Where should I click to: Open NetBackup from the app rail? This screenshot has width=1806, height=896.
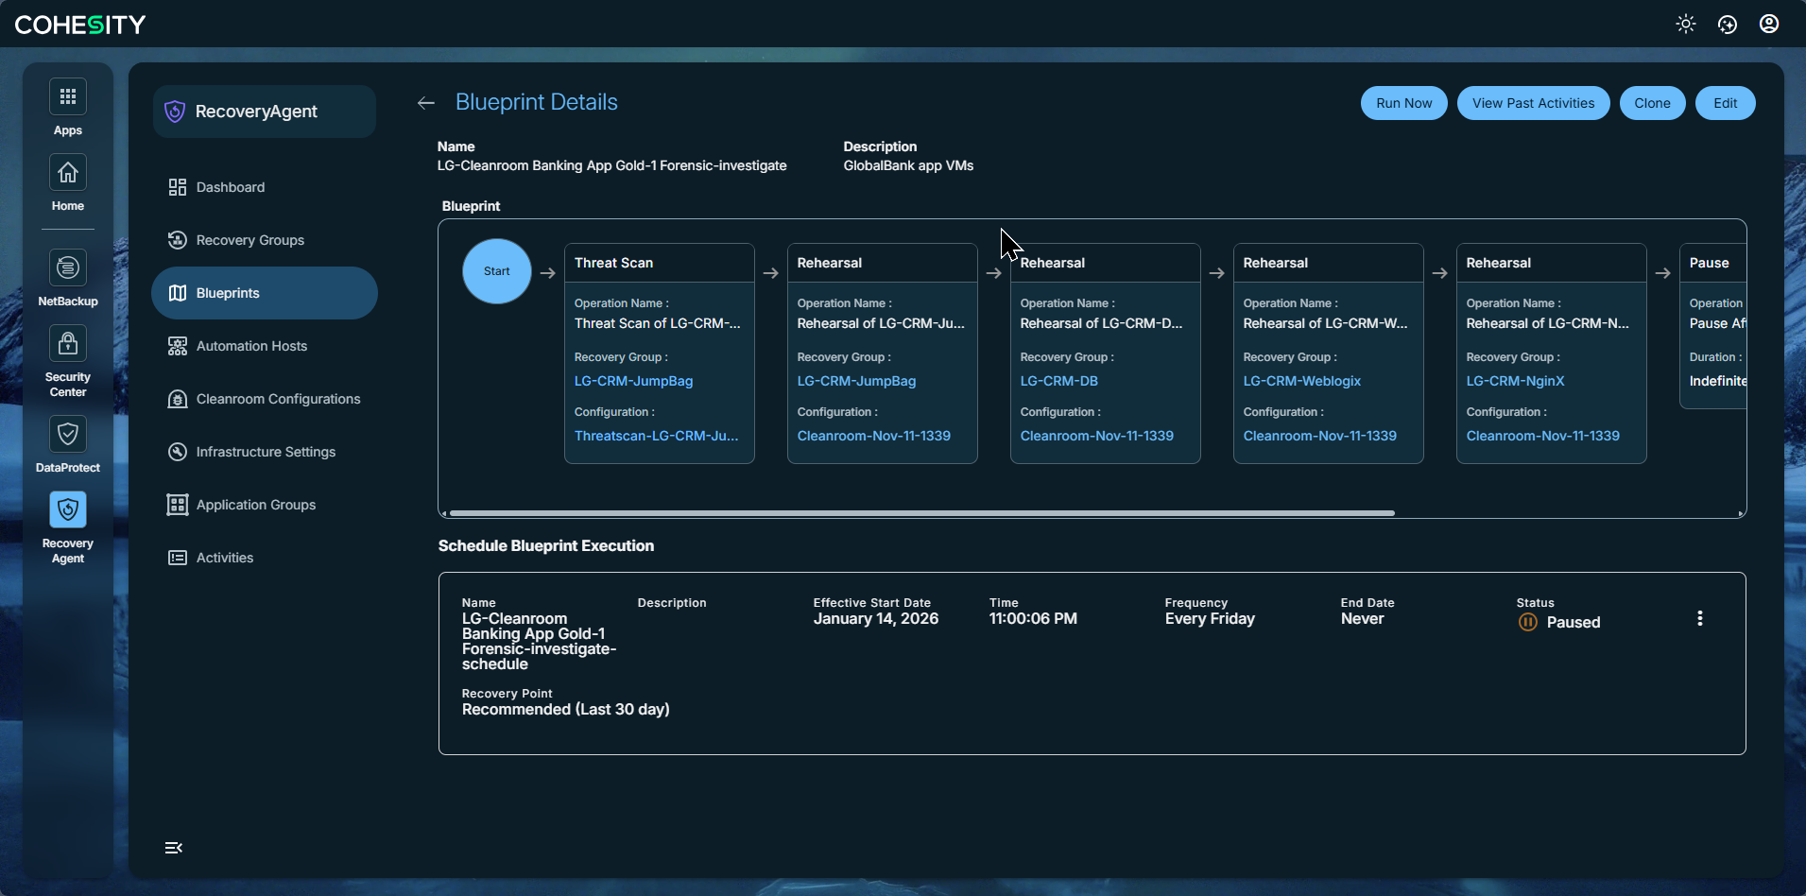pos(68,267)
